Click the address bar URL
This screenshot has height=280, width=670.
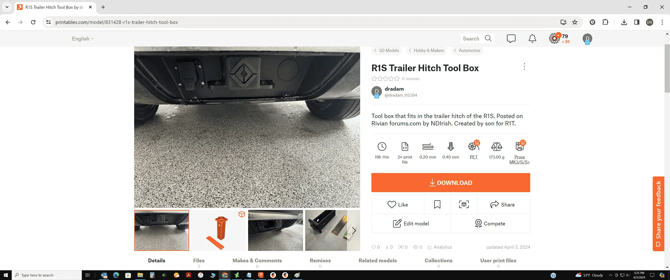[116, 22]
